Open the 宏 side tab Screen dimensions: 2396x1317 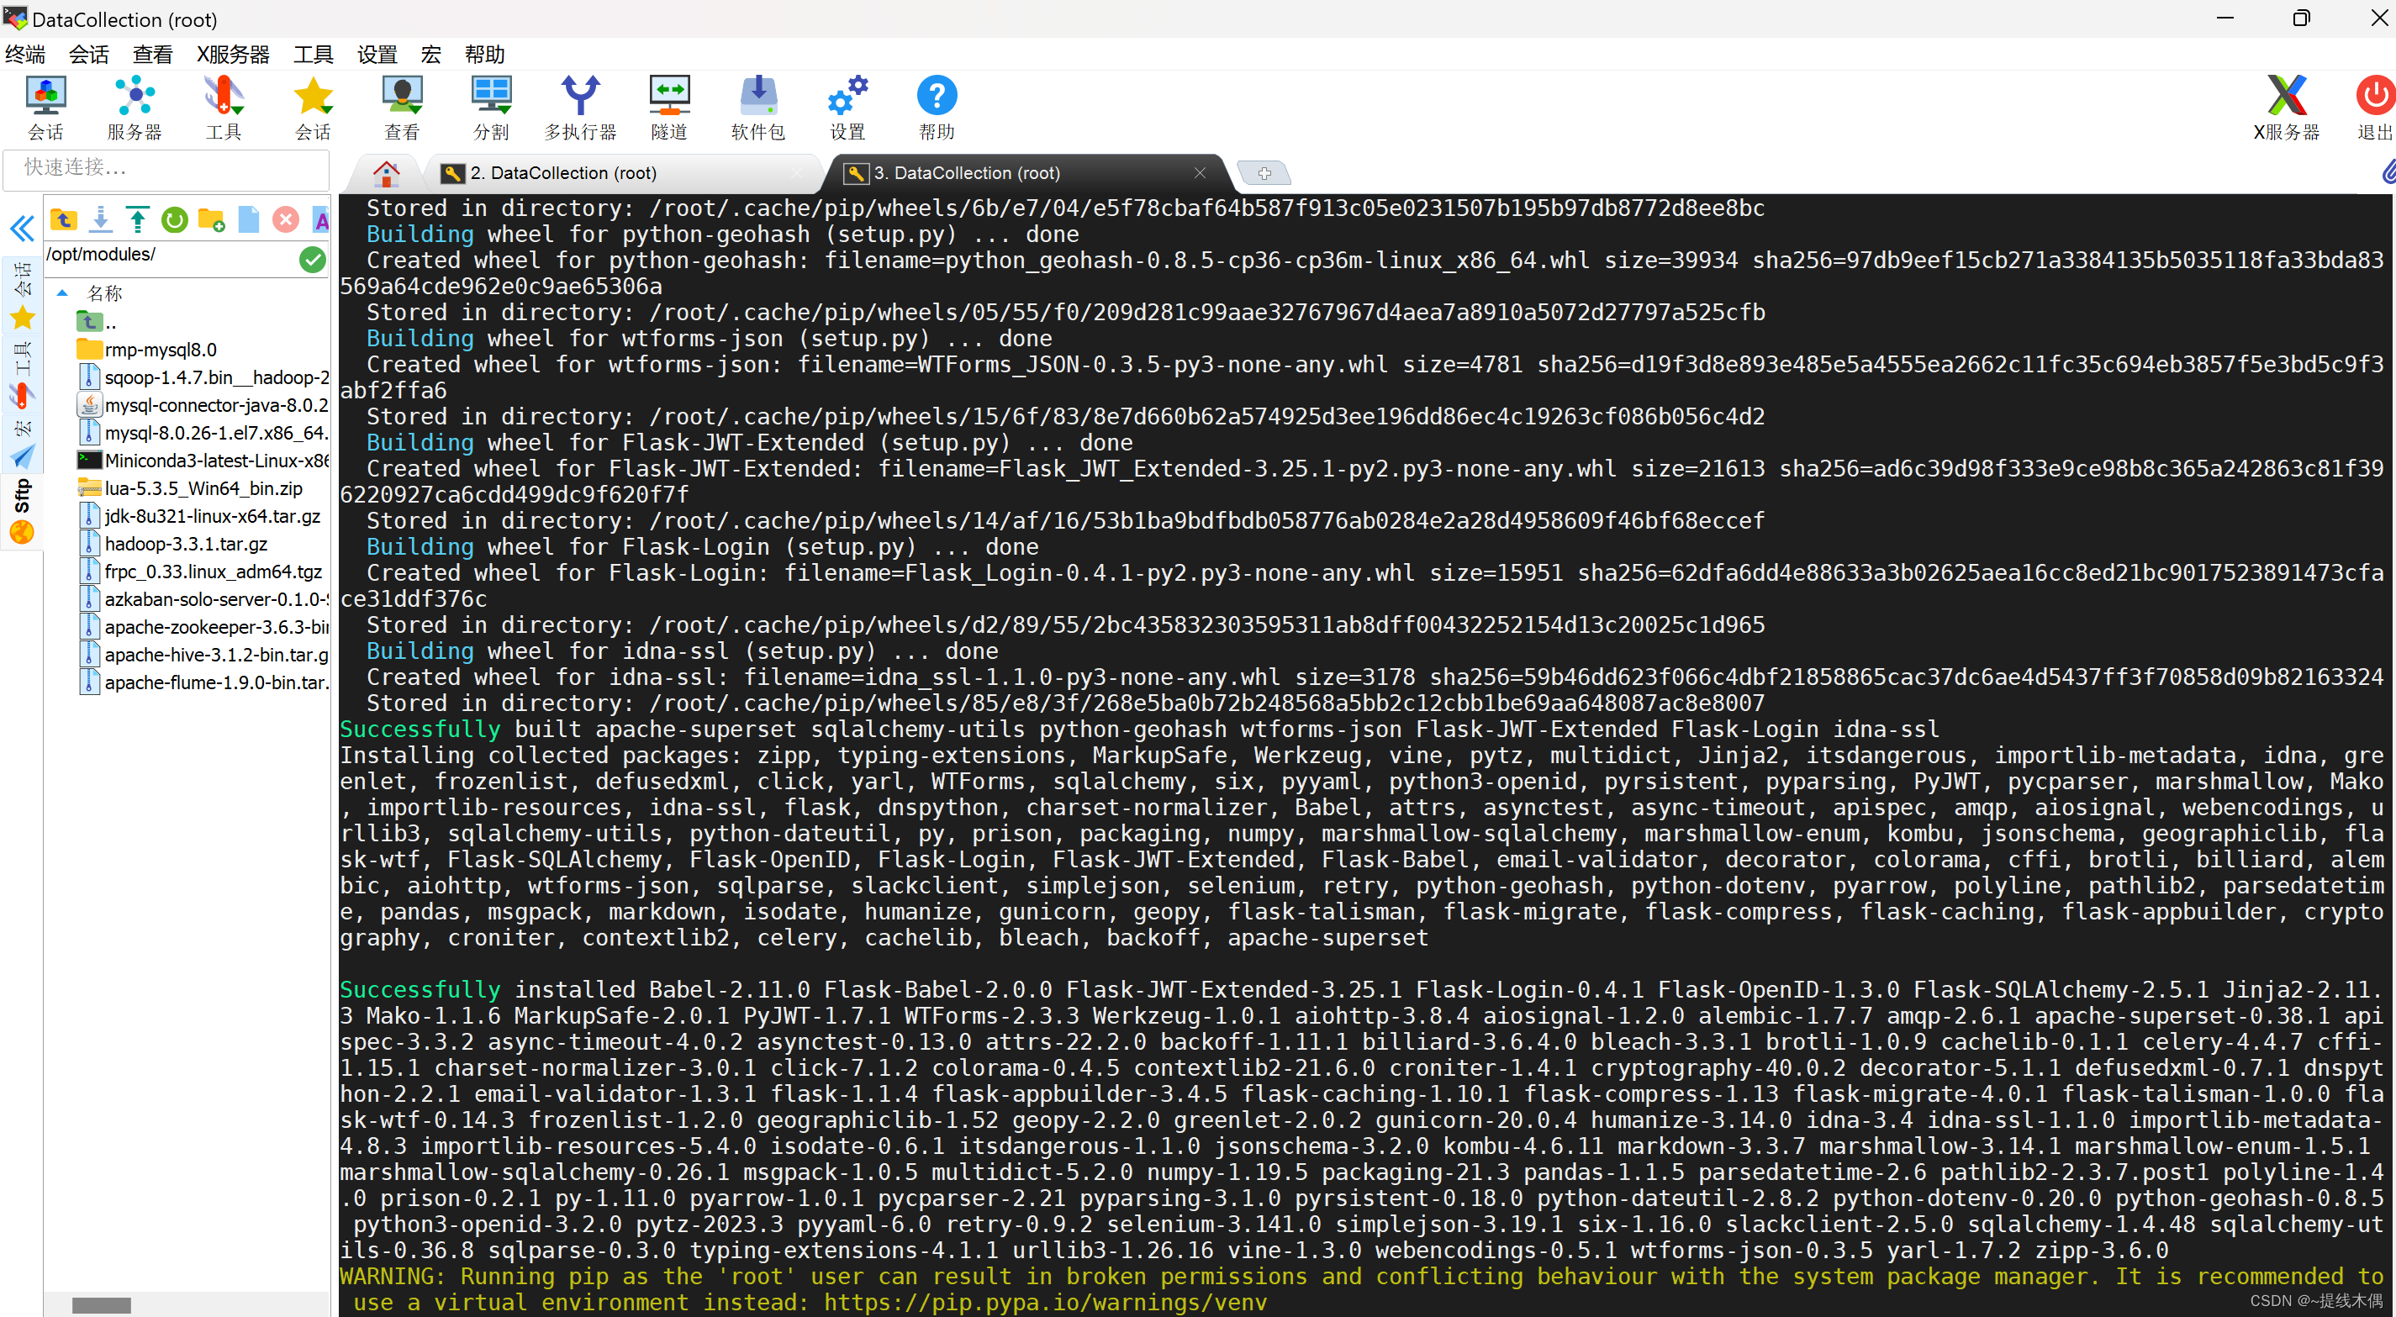point(21,444)
